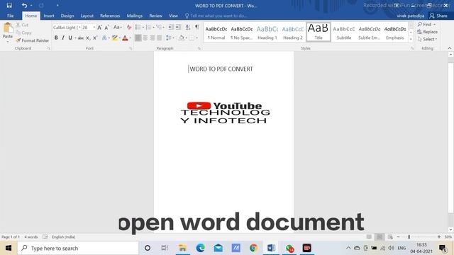This screenshot has width=454, height=255.
Task: Click the vertical scrollbar down arrow
Action: tap(450, 230)
